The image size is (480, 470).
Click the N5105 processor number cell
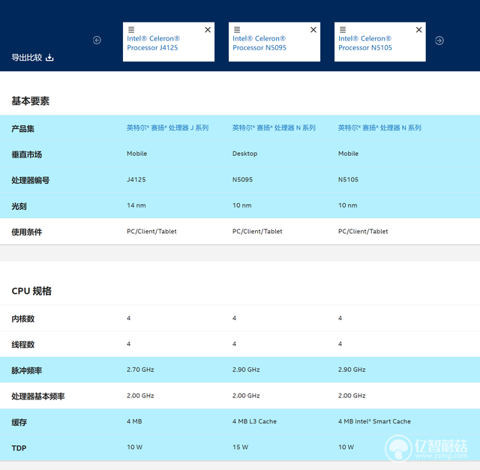pos(348,180)
